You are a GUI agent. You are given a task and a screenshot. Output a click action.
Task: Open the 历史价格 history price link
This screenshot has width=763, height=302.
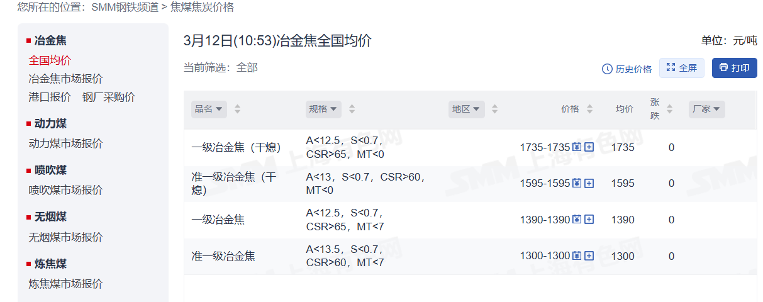(627, 69)
